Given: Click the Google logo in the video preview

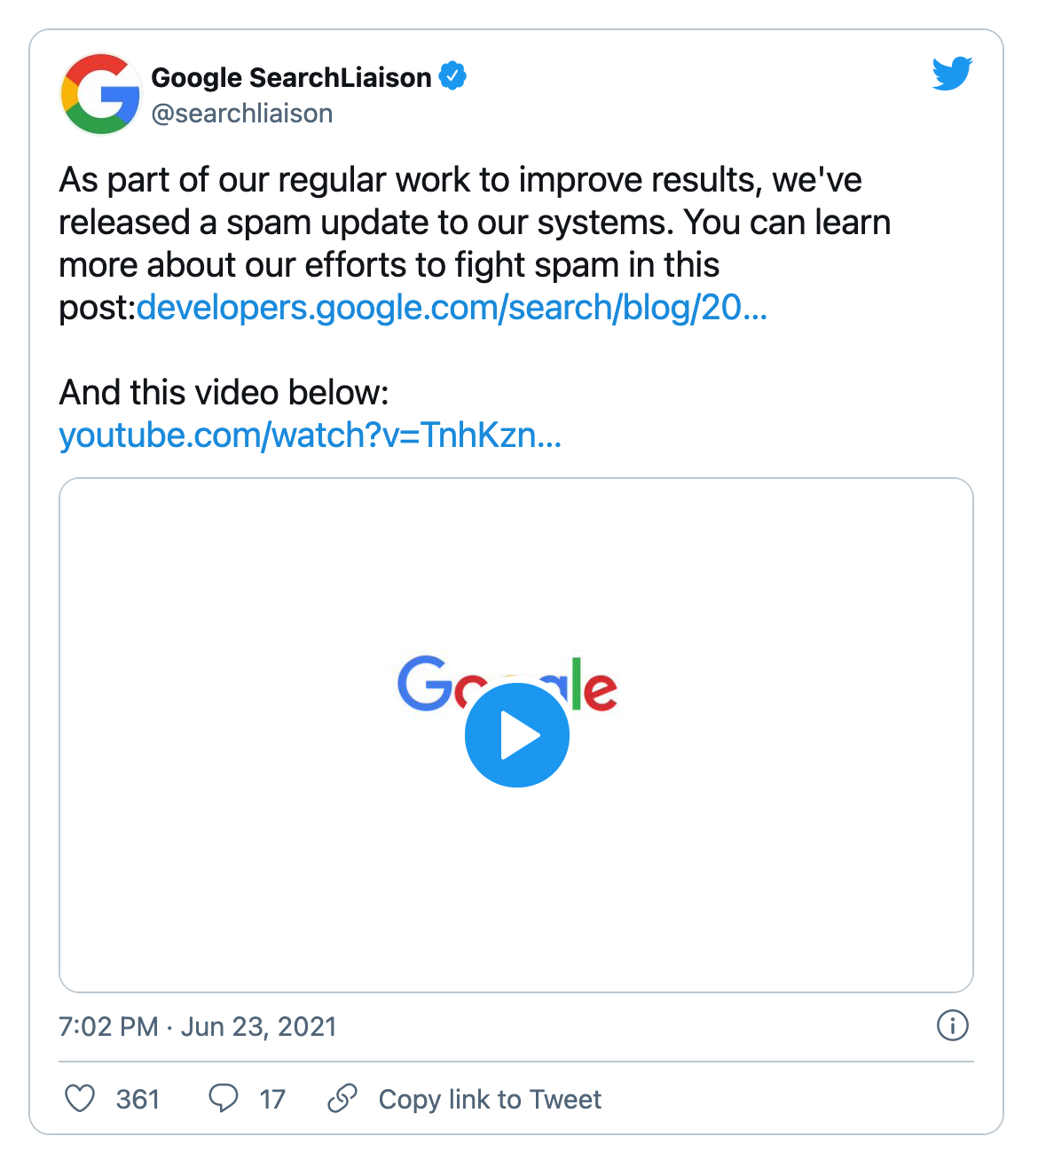Looking at the screenshot, I should pos(423,684).
